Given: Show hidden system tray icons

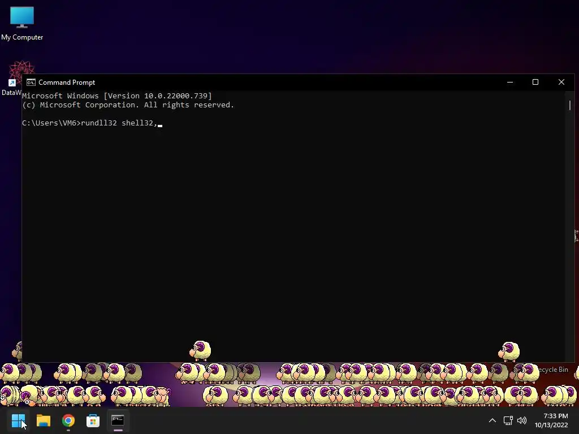Looking at the screenshot, I should click(x=492, y=420).
